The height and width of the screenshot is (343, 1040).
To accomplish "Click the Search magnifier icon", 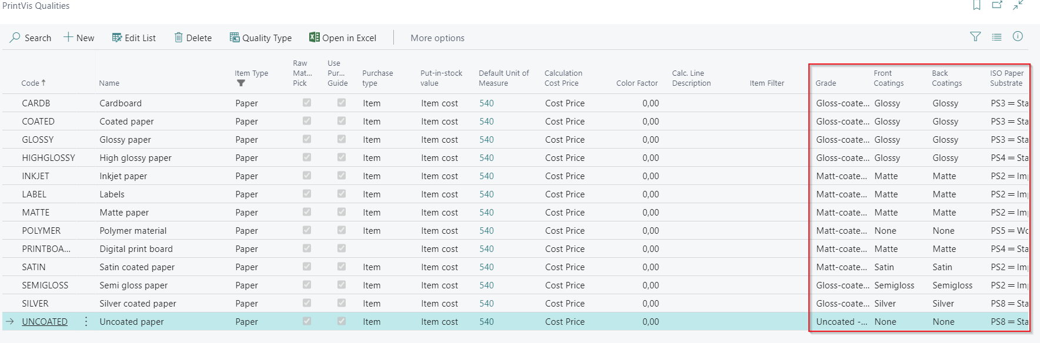I will (15, 38).
